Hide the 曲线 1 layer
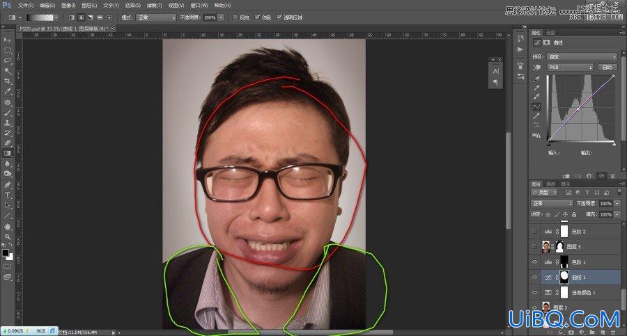627x336 pixels. pyautogui.click(x=534, y=277)
